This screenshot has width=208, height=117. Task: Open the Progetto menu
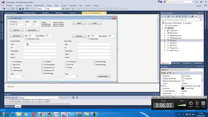point(28,6)
